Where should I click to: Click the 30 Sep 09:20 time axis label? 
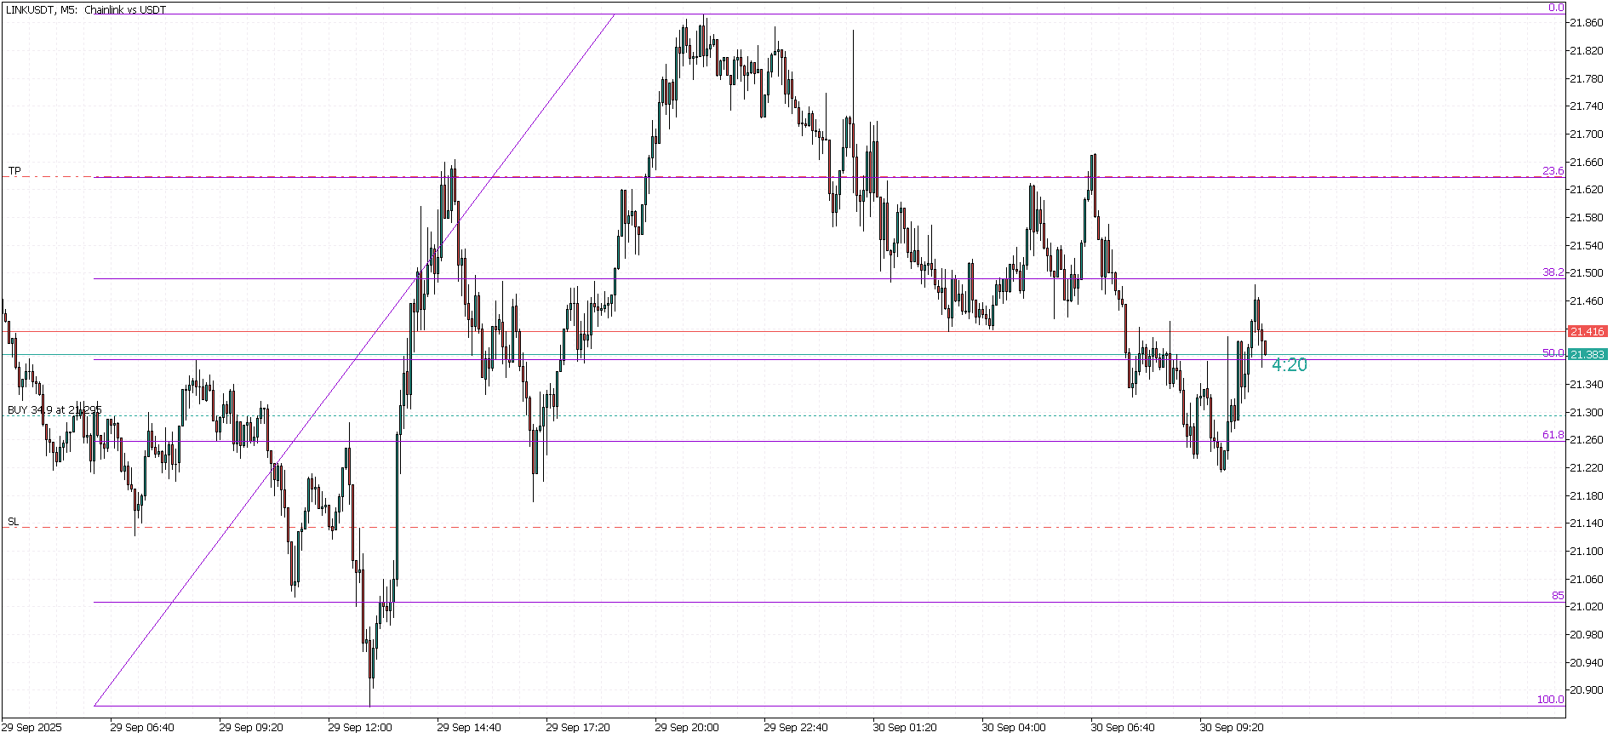[1231, 728]
